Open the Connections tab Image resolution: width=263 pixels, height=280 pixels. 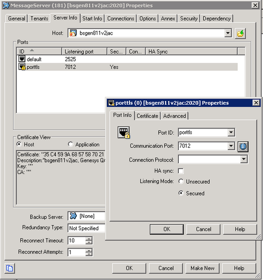pos(120,18)
